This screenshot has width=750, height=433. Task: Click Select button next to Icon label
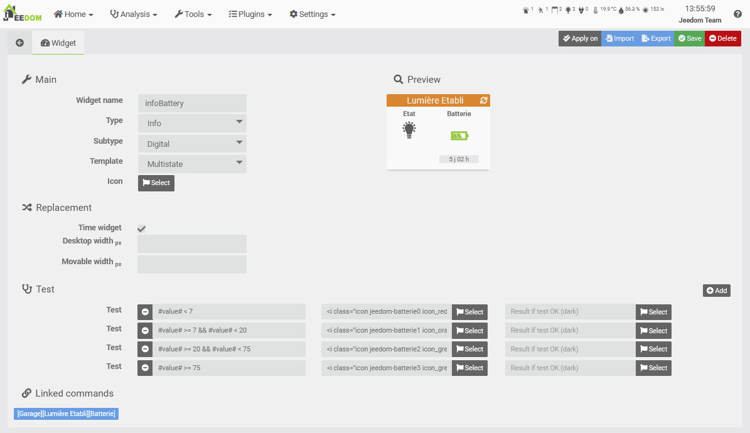click(x=156, y=183)
